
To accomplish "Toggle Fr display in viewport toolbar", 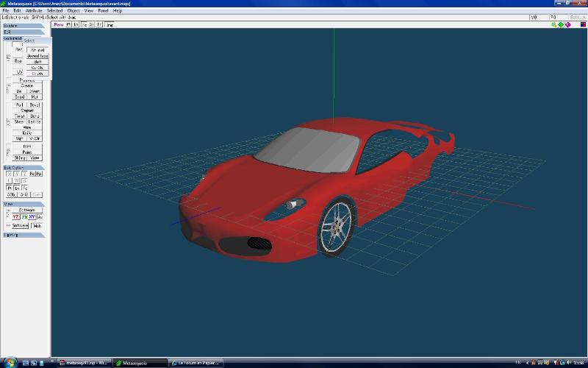I will point(99,25).
